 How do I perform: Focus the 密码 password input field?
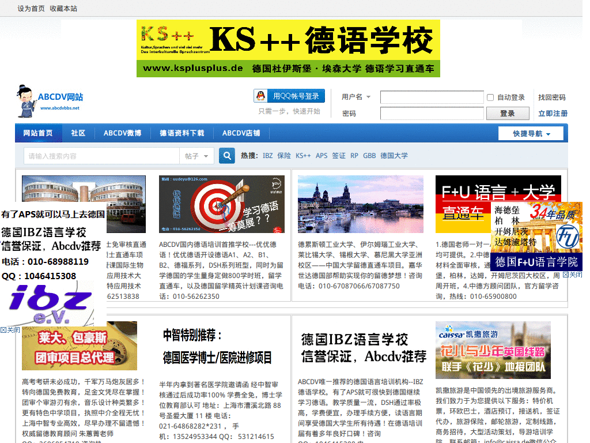(x=432, y=114)
